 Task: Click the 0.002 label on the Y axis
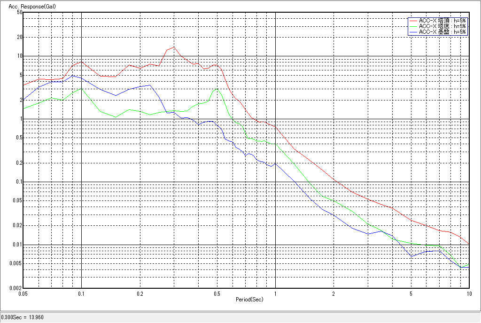point(16,288)
